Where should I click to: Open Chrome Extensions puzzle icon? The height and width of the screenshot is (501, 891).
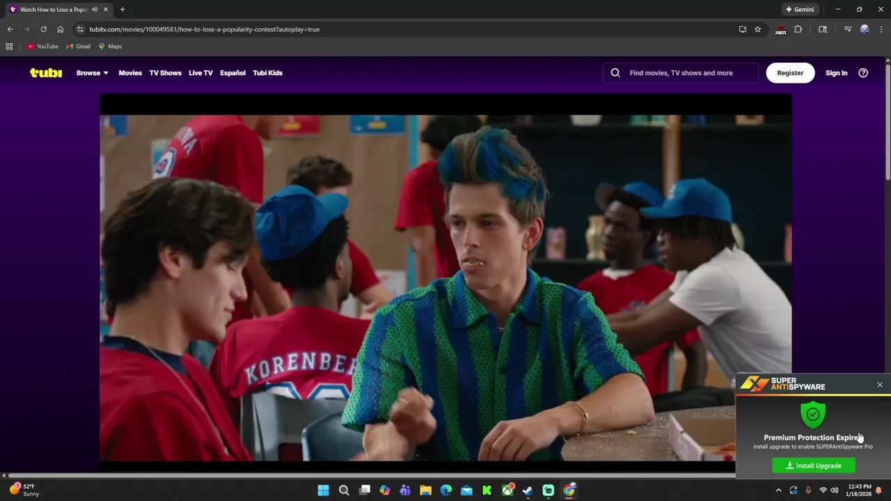click(x=798, y=29)
